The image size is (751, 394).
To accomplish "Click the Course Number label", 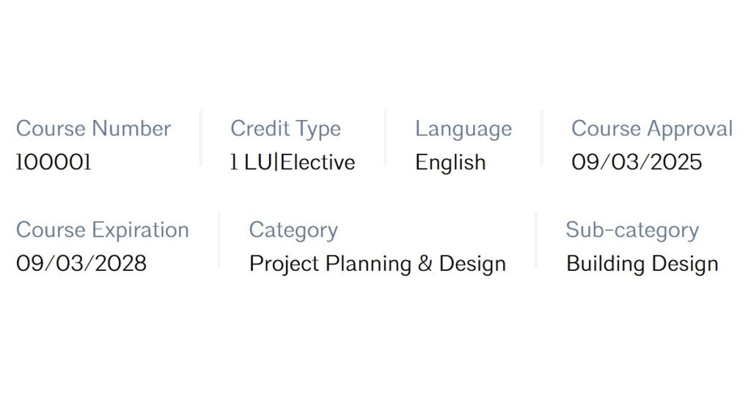I will [x=93, y=129].
